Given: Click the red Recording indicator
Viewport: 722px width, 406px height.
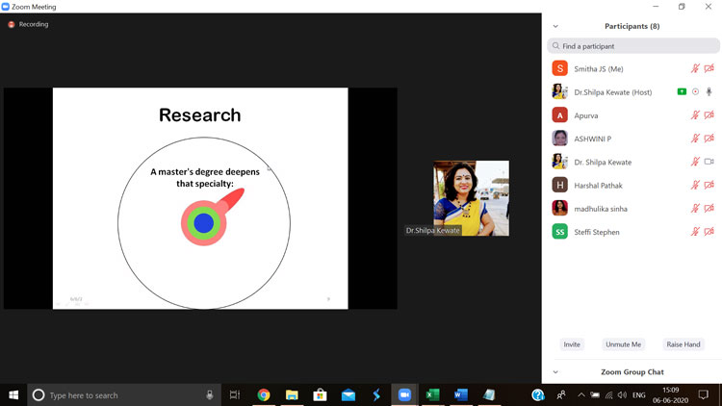Looking at the screenshot, I should (x=12, y=24).
